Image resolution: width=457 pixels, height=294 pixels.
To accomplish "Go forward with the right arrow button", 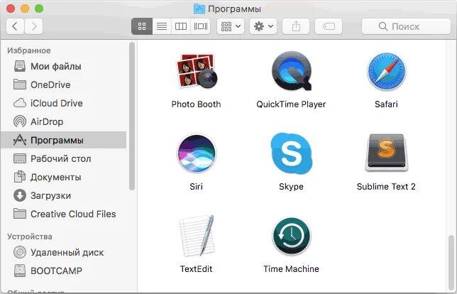I will [x=34, y=26].
